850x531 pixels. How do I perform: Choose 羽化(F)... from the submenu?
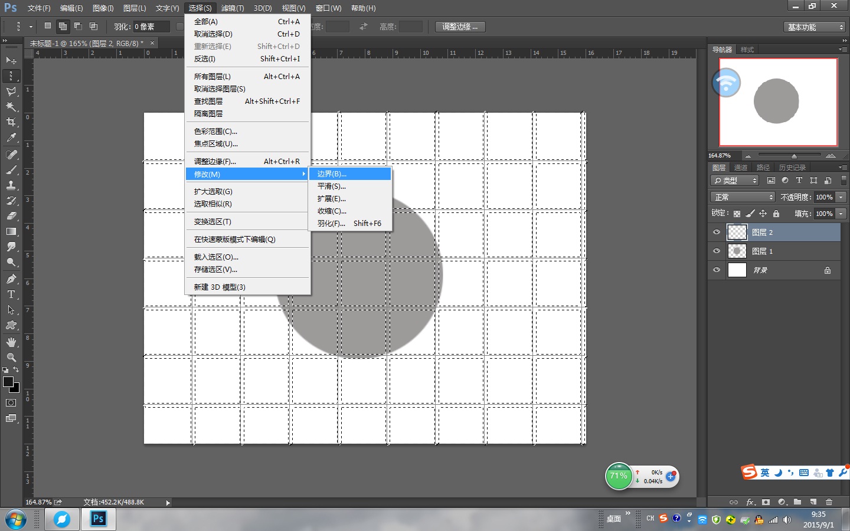pos(350,224)
